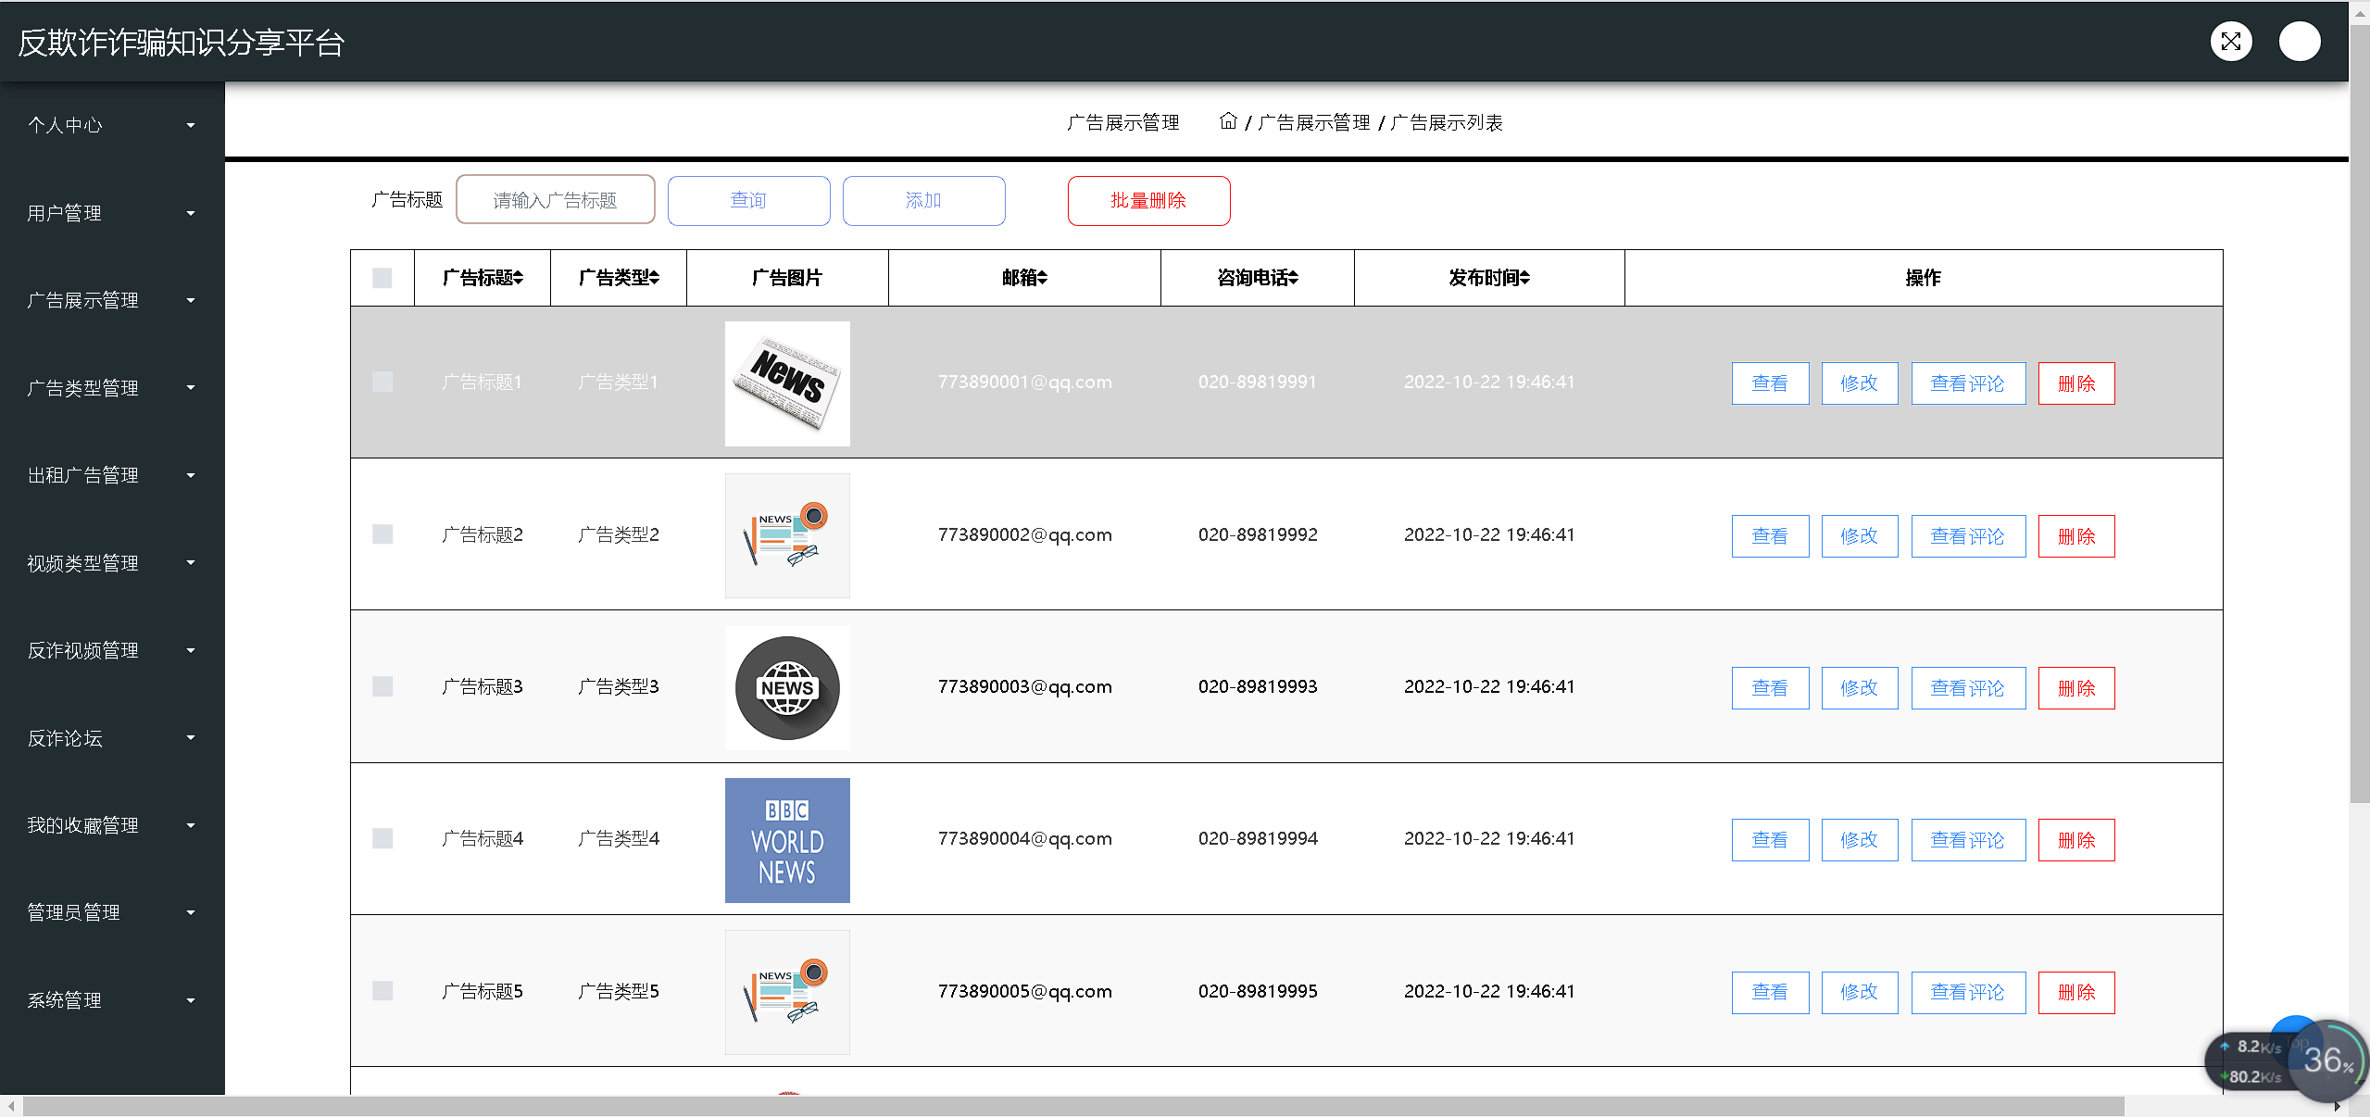Click the 广告标题5 cell
The image size is (2370, 1117).
click(483, 991)
